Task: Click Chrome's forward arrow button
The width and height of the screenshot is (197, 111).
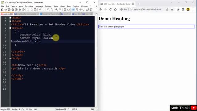Action: click(x=106, y=10)
